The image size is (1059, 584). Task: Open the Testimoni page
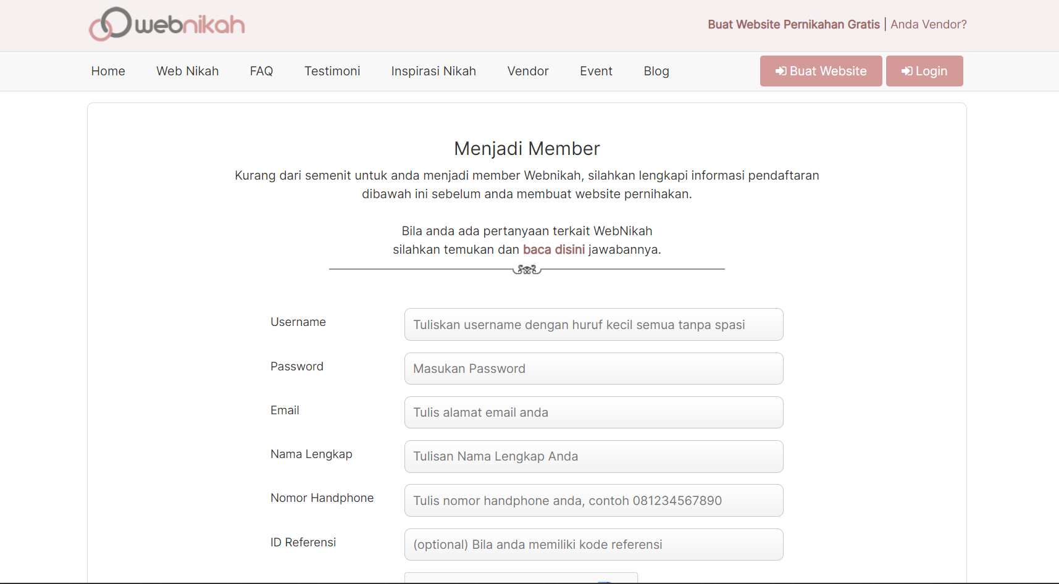pyautogui.click(x=332, y=71)
